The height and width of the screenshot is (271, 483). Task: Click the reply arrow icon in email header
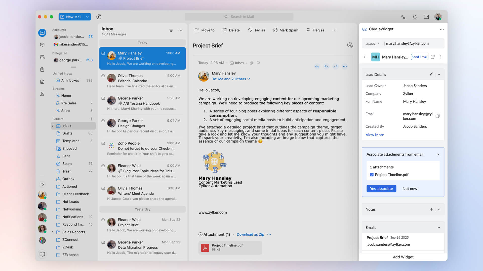pyautogui.click(x=317, y=66)
